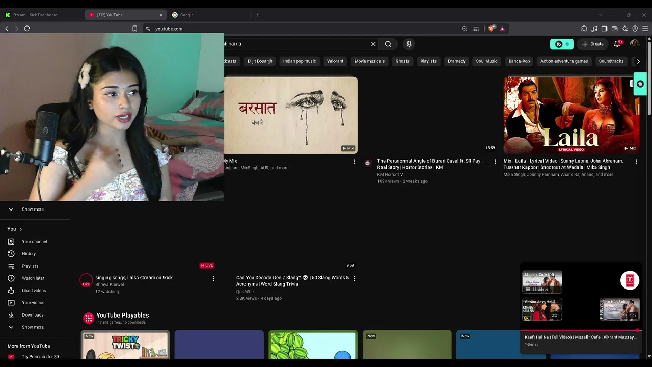The image size is (652, 367).
Task: Open the browser hamburger menu
Action: point(645,29)
